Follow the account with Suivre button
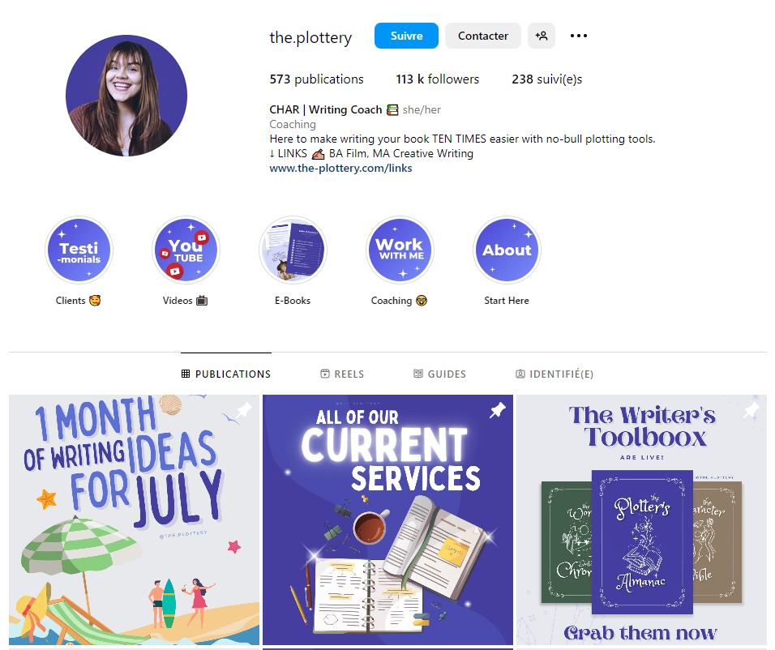The height and width of the screenshot is (650, 775). coord(406,36)
